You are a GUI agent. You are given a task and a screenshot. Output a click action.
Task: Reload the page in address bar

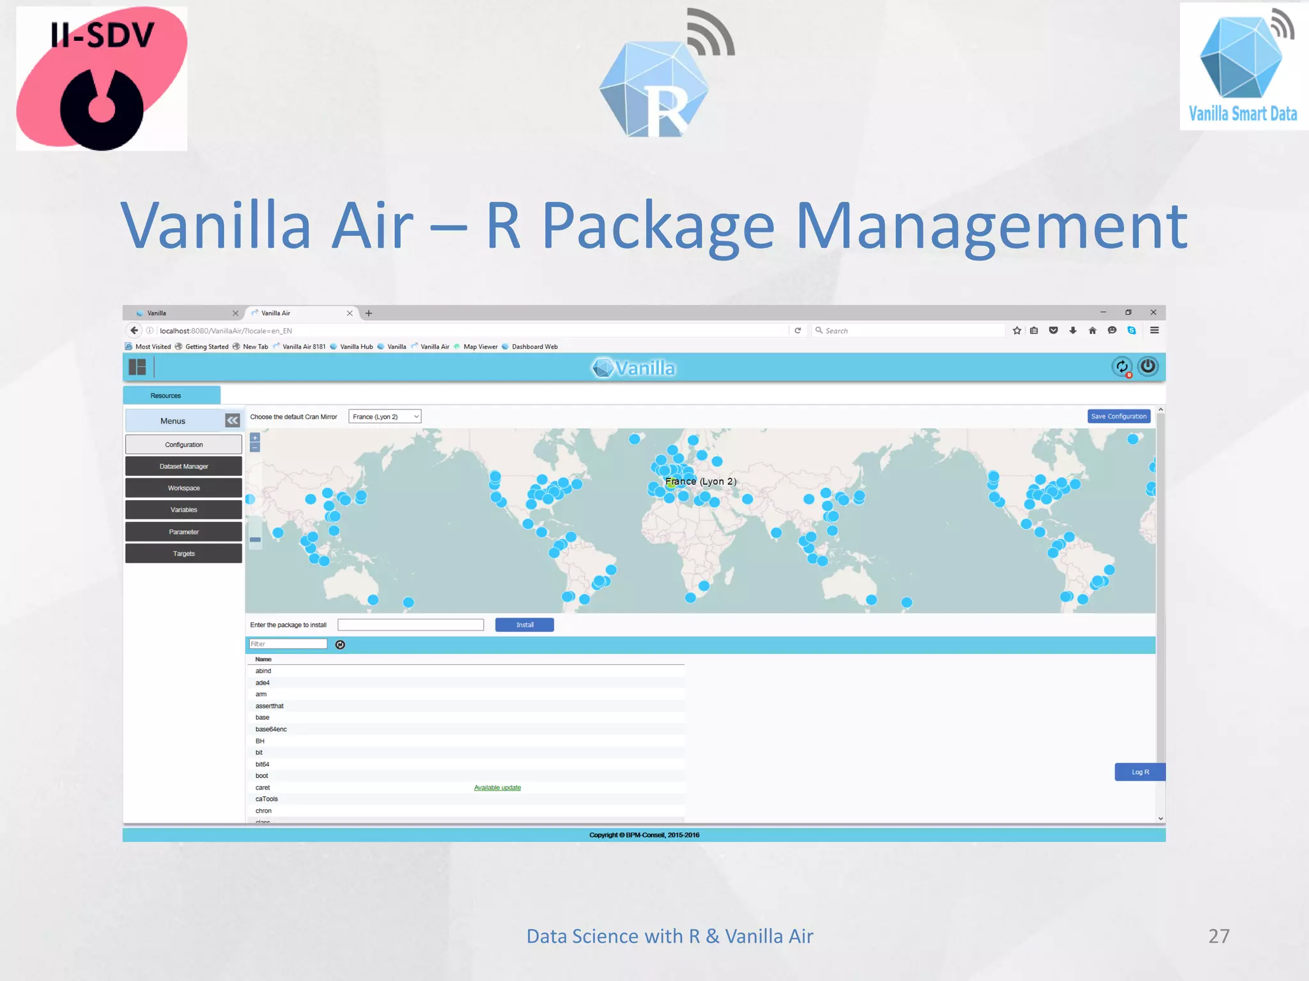coord(798,330)
